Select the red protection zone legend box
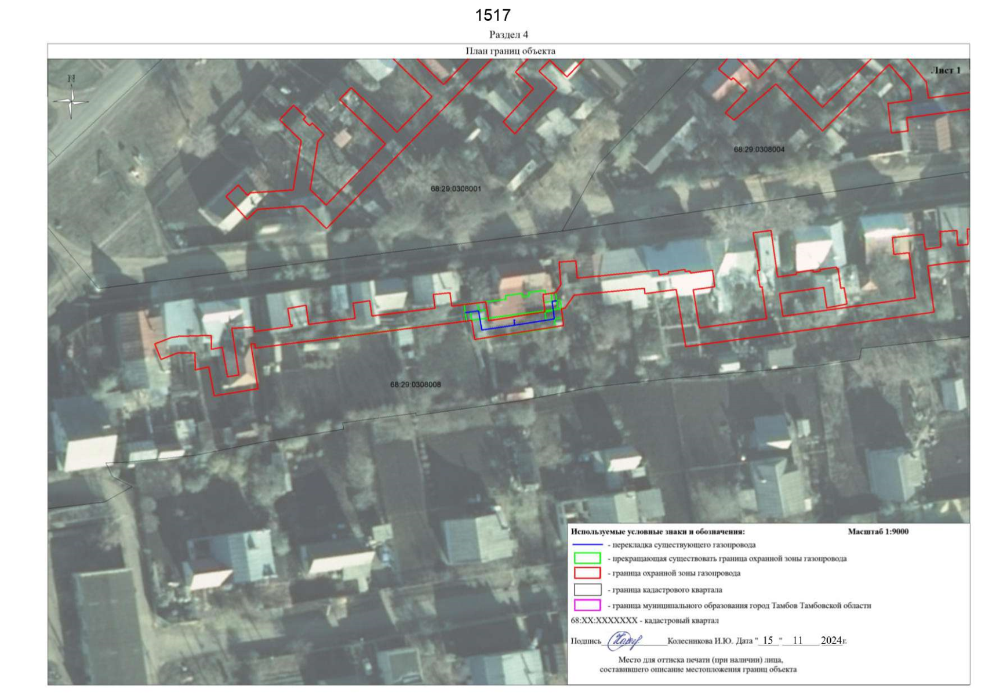985x696 pixels. 587,573
